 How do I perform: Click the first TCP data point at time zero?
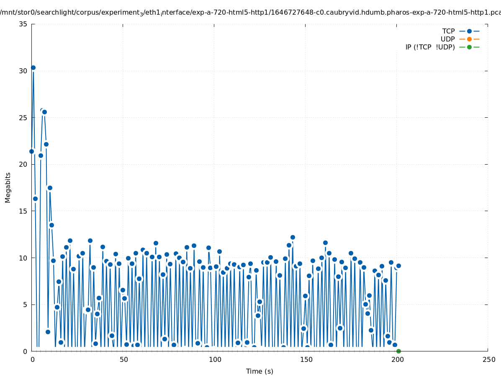click(x=31, y=151)
